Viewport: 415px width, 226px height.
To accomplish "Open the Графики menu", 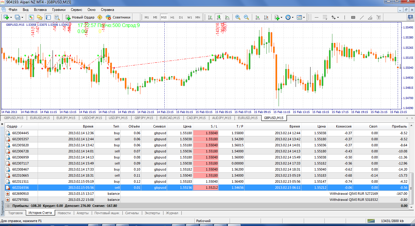I will point(59,10).
